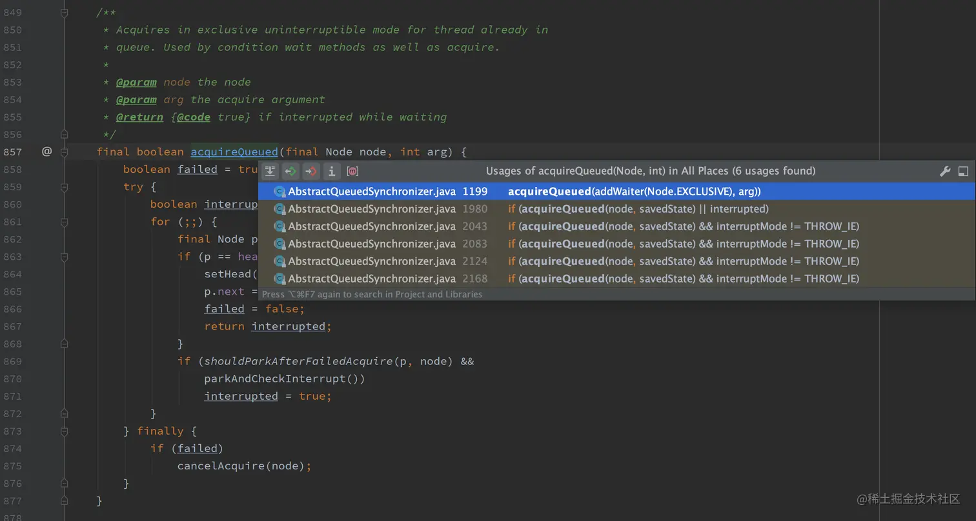Click 'interrupted = true;' at line 871
The image size is (976, 521).
coord(267,396)
